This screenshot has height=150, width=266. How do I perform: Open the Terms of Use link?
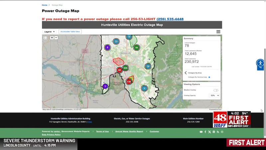pyautogui.click(x=102, y=131)
